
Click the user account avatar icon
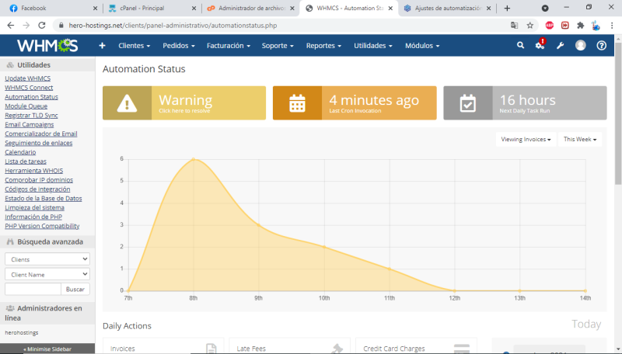tap(581, 46)
